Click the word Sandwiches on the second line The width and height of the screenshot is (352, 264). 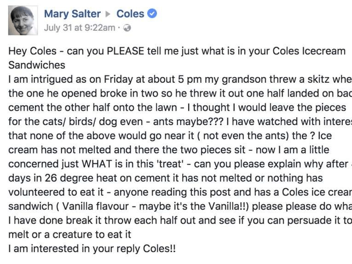[37, 65]
